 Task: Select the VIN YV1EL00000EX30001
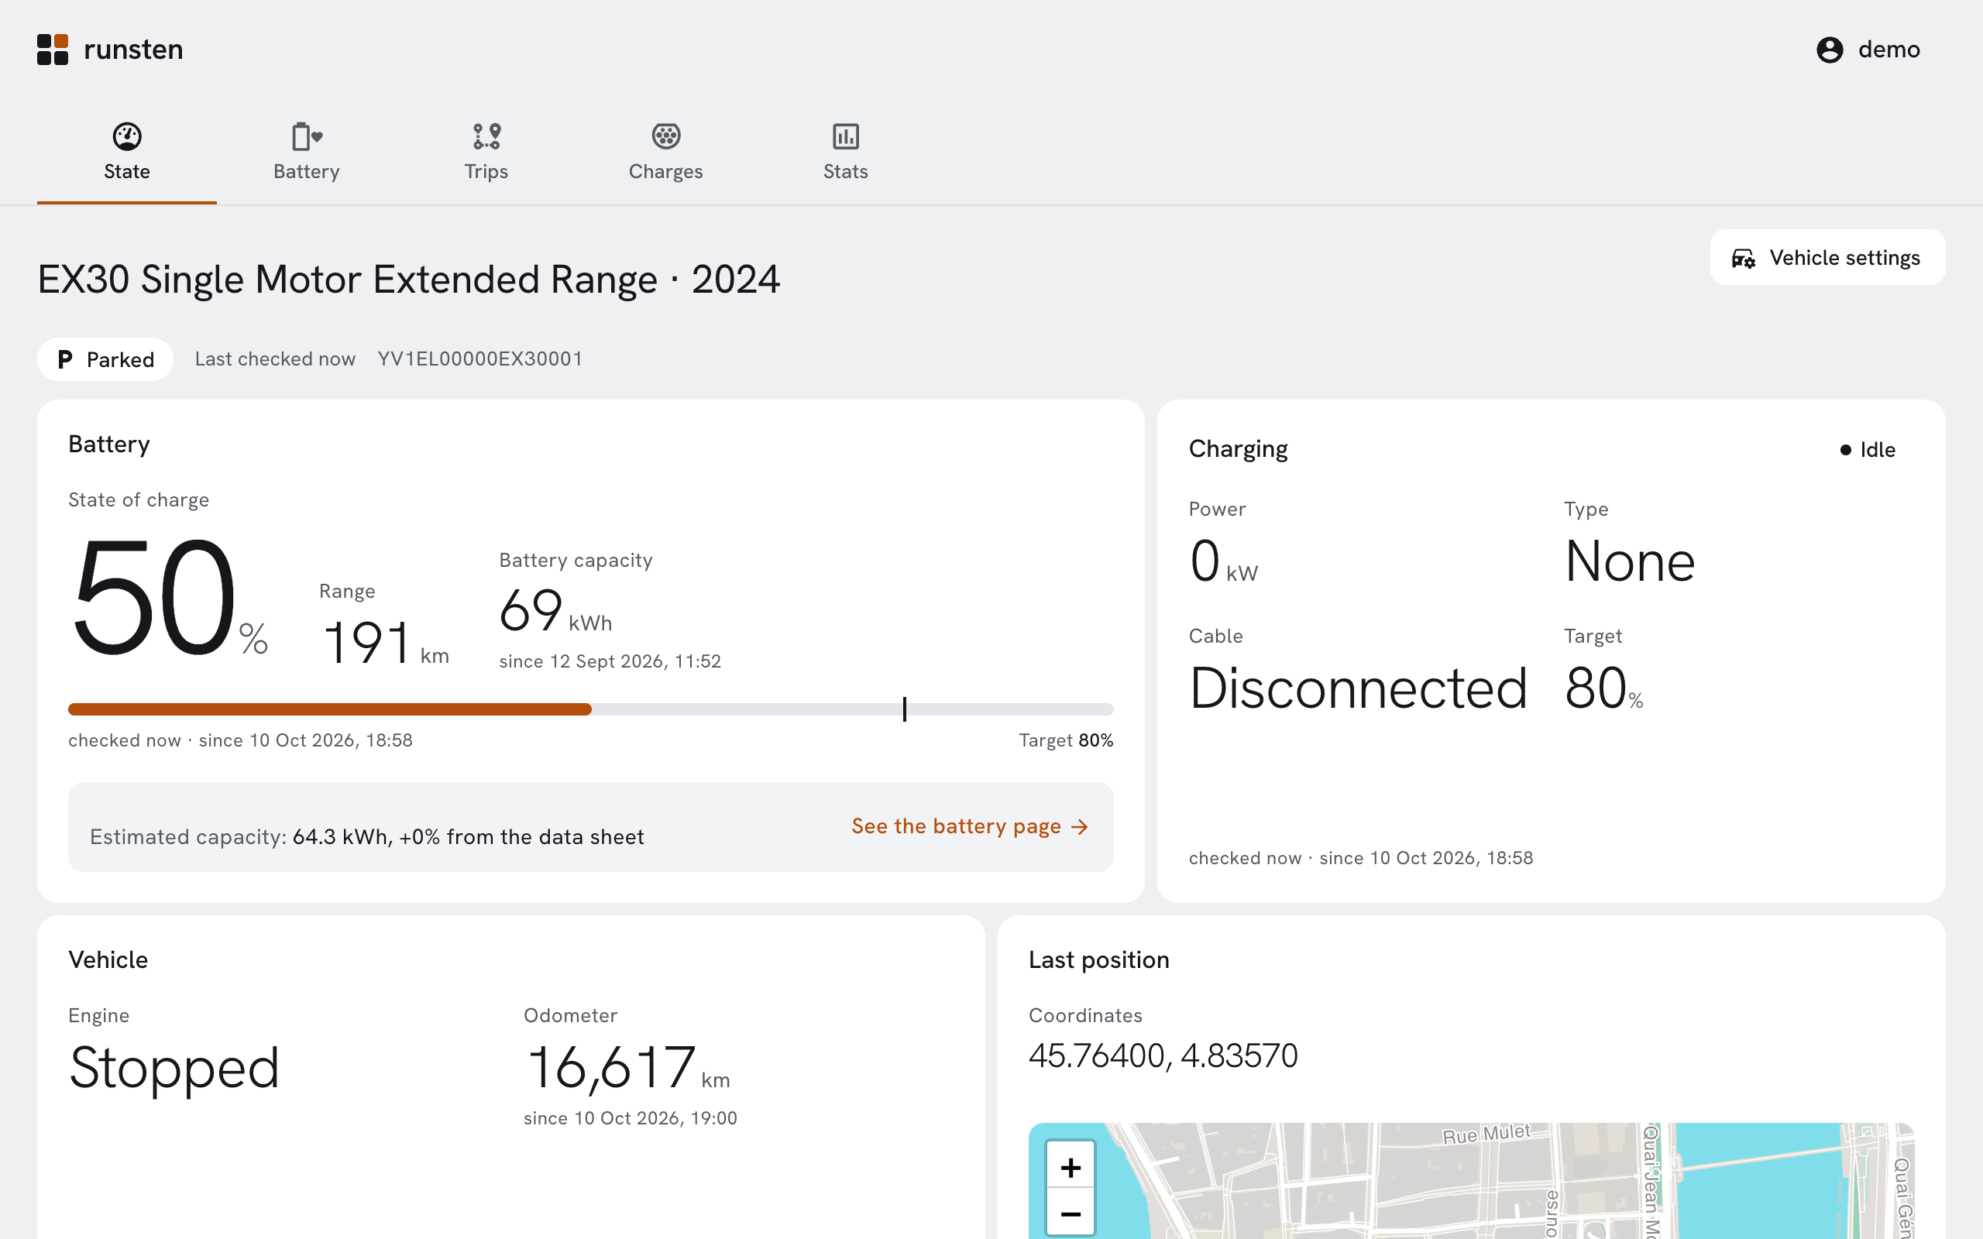pyautogui.click(x=480, y=359)
